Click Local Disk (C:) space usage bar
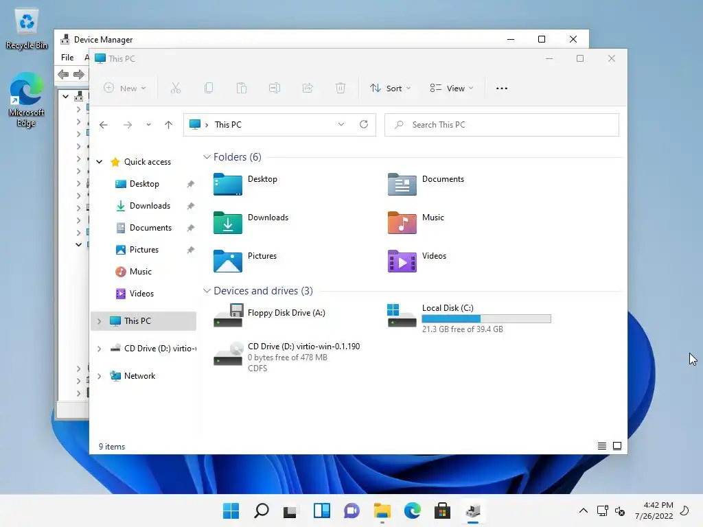This screenshot has width=703, height=527. pos(487,318)
